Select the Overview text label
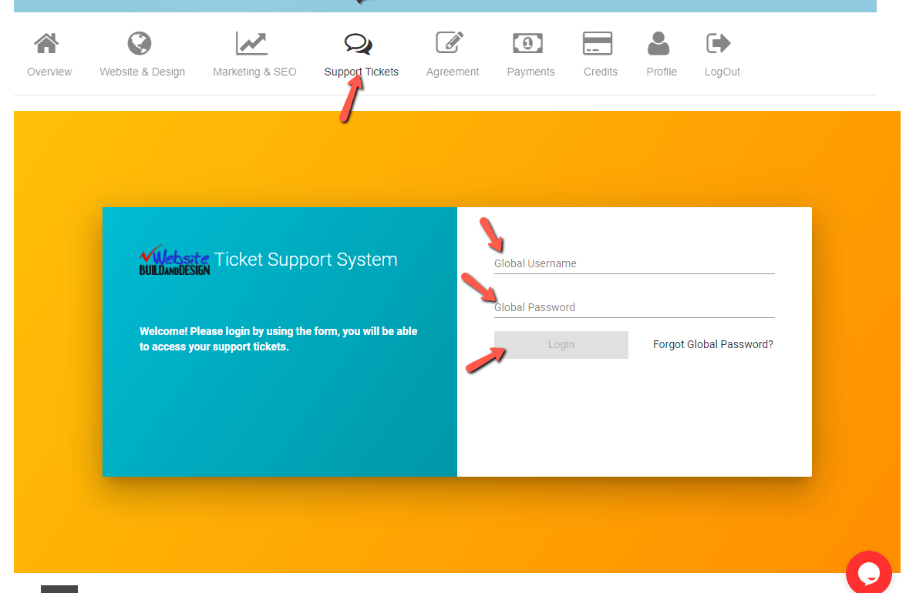This screenshot has height=593, width=906. [x=49, y=72]
